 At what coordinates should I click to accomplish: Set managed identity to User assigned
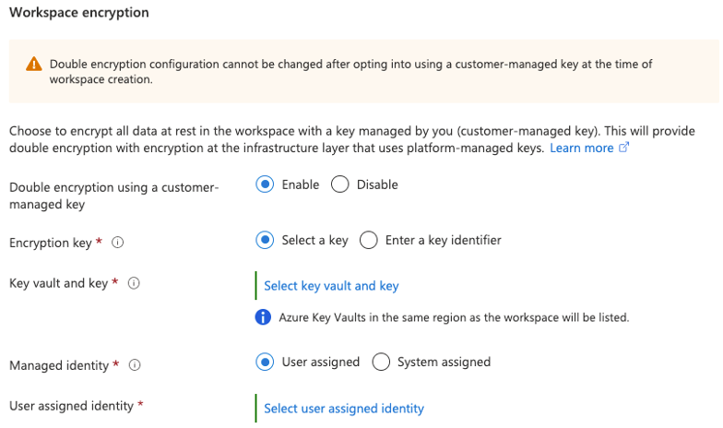tap(265, 362)
